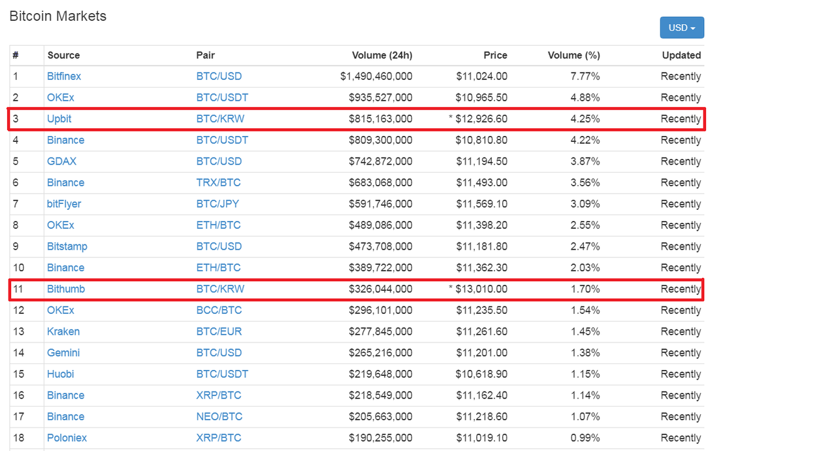The width and height of the screenshot is (836, 451).
Task: Open OKEx ETH/BTC pair link
Action: point(218,225)
